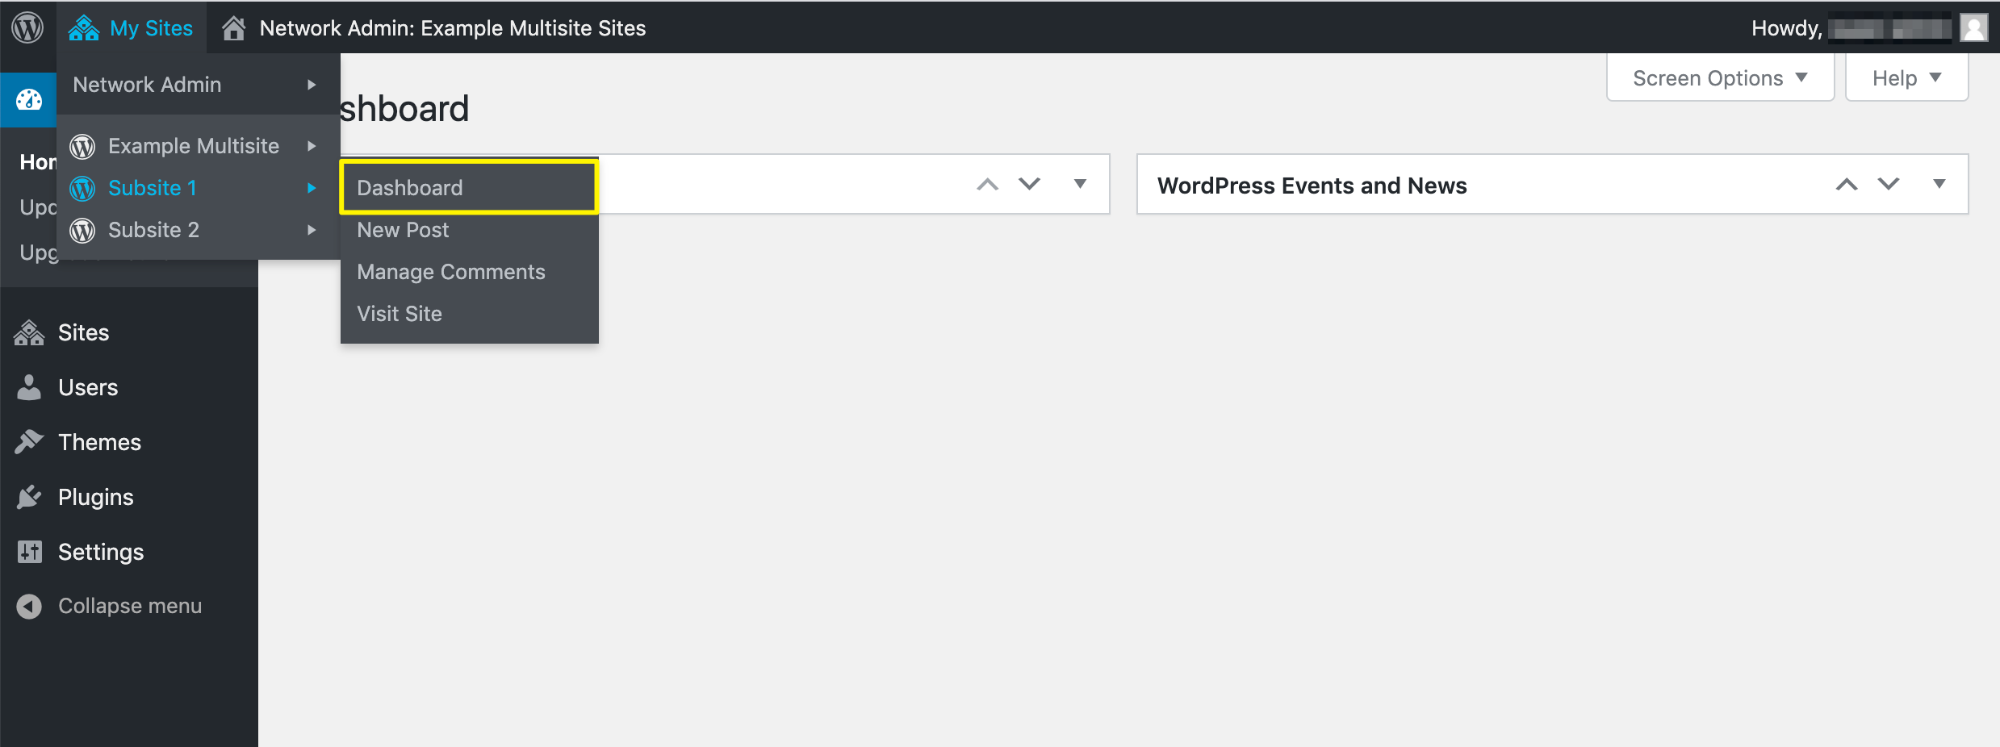2000x747 pixels.
Task: Toggle the left dashboard widget panel
Action: click(x=1080, y=184)
